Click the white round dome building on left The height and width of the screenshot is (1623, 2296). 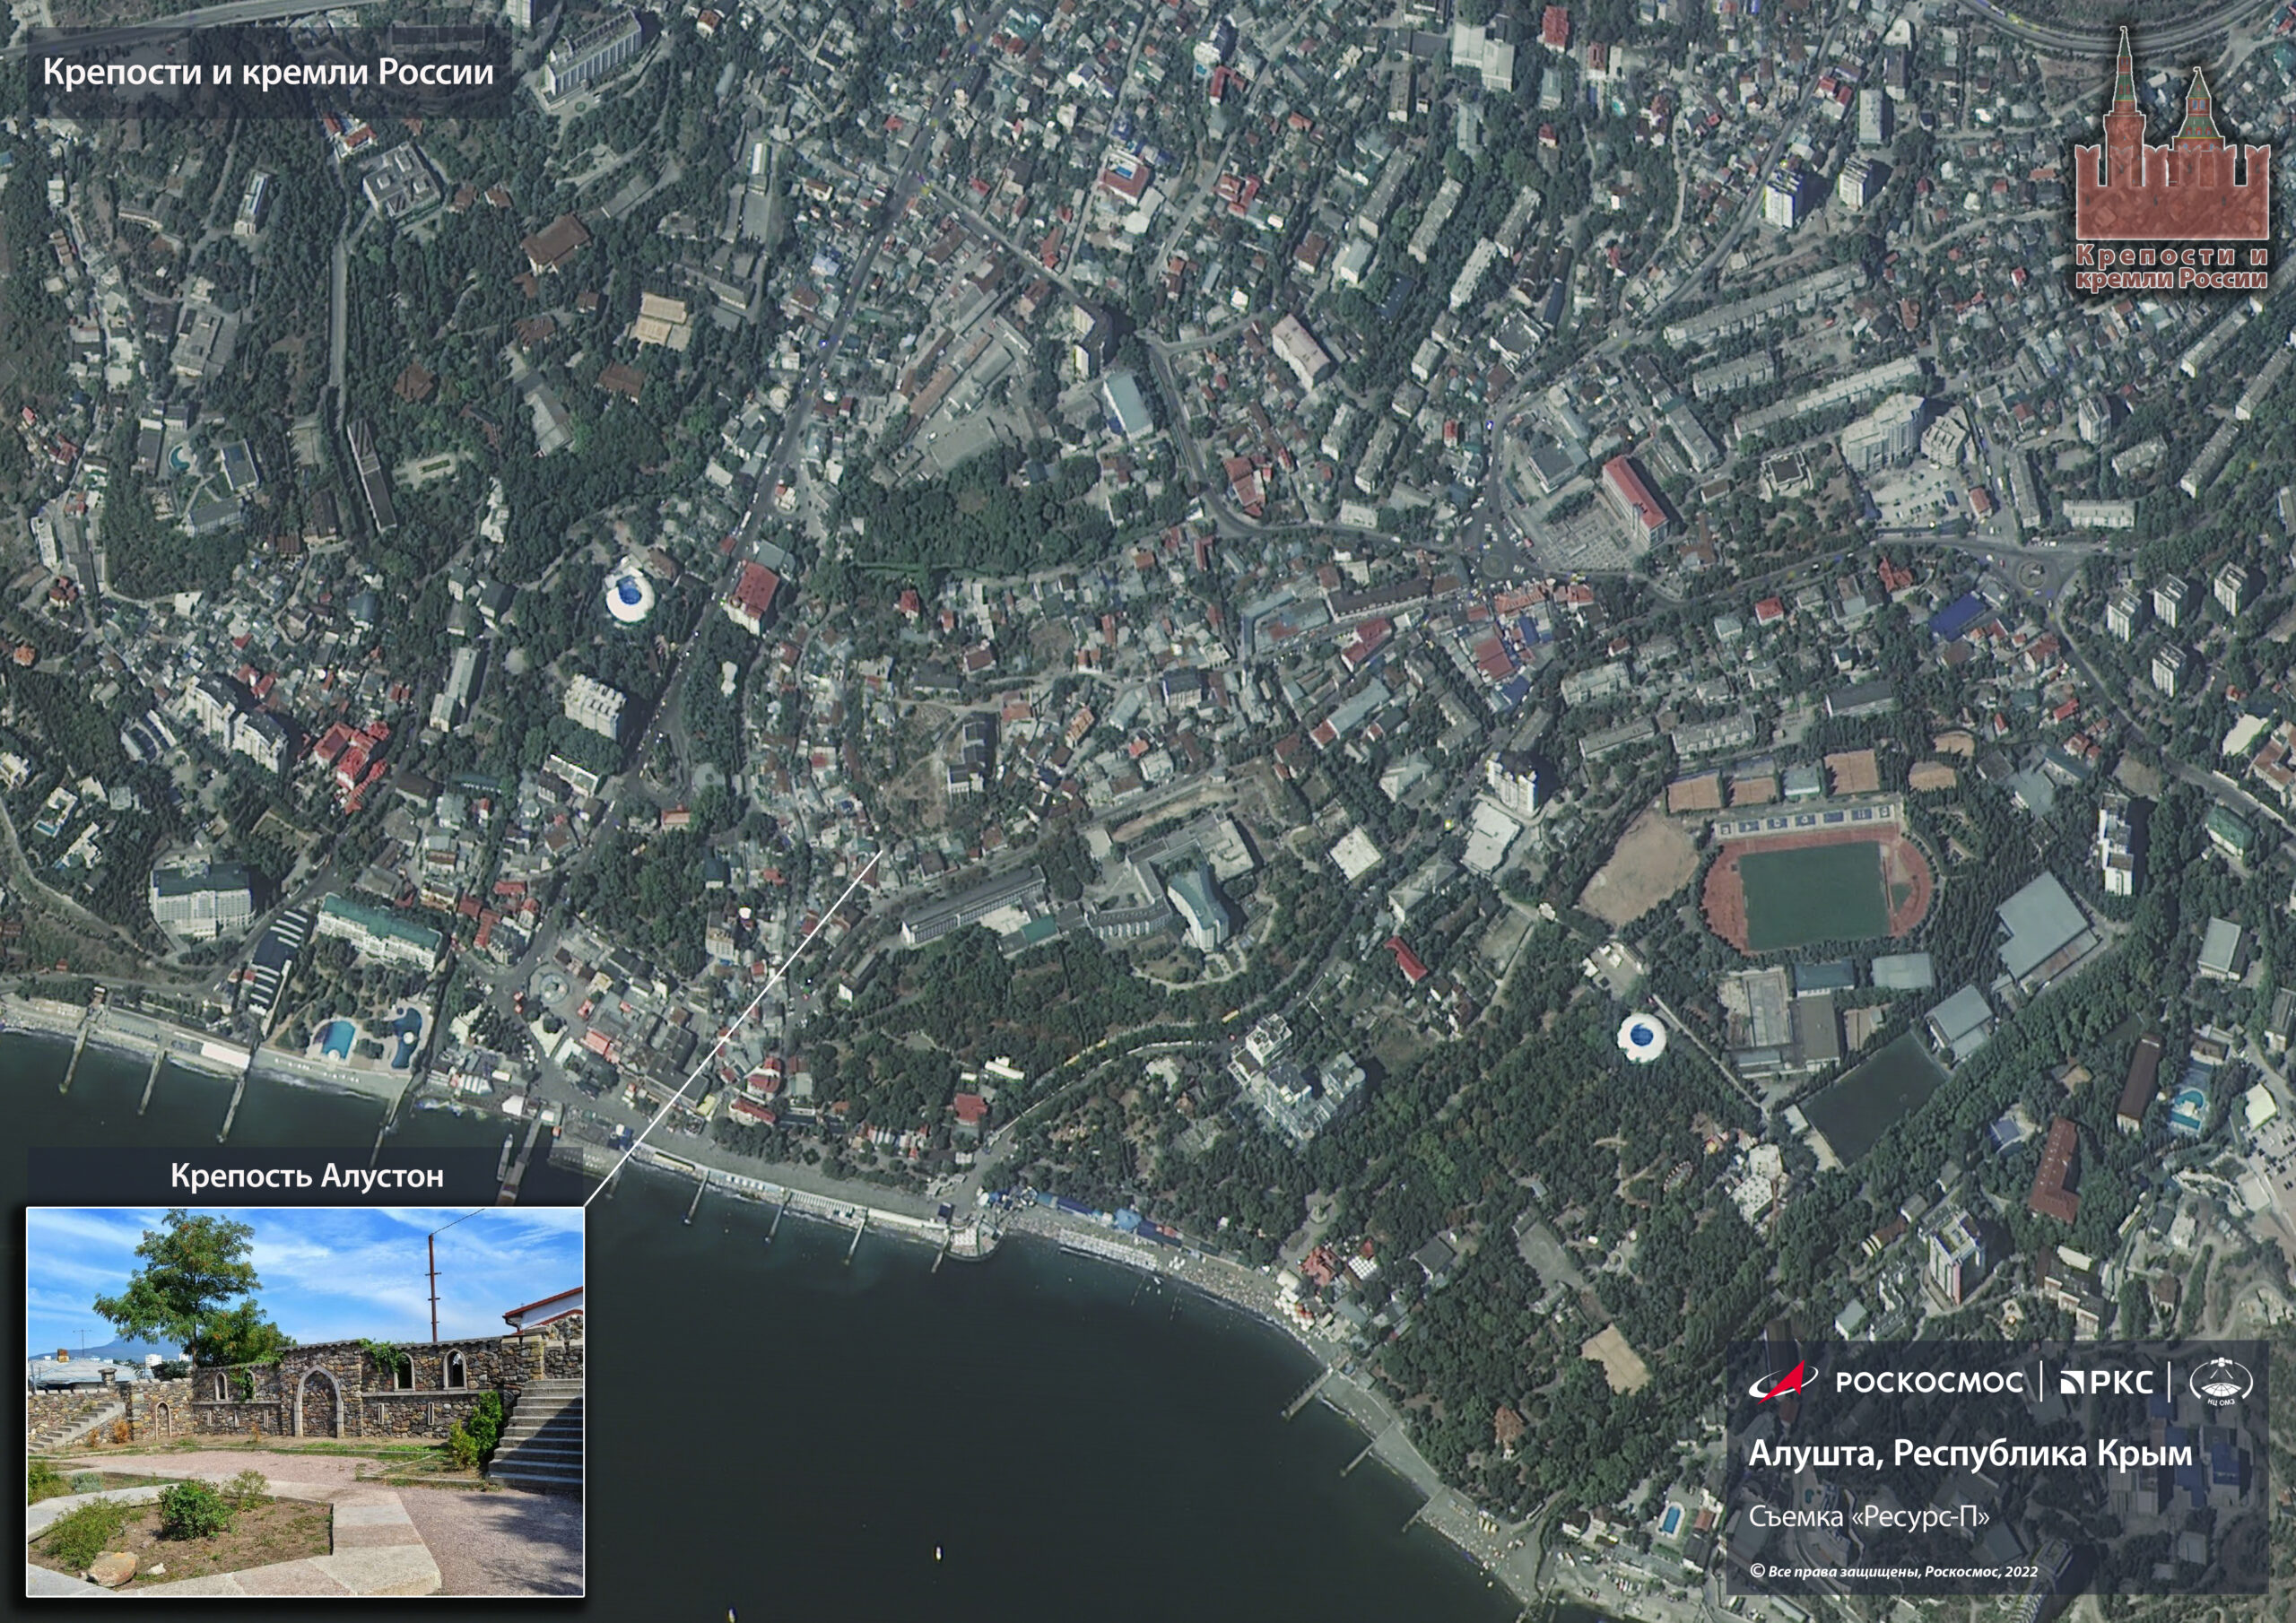tap(628, 596)
